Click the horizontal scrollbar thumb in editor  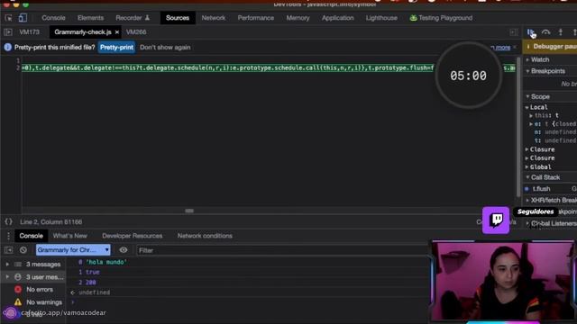(x=189, y=211)
